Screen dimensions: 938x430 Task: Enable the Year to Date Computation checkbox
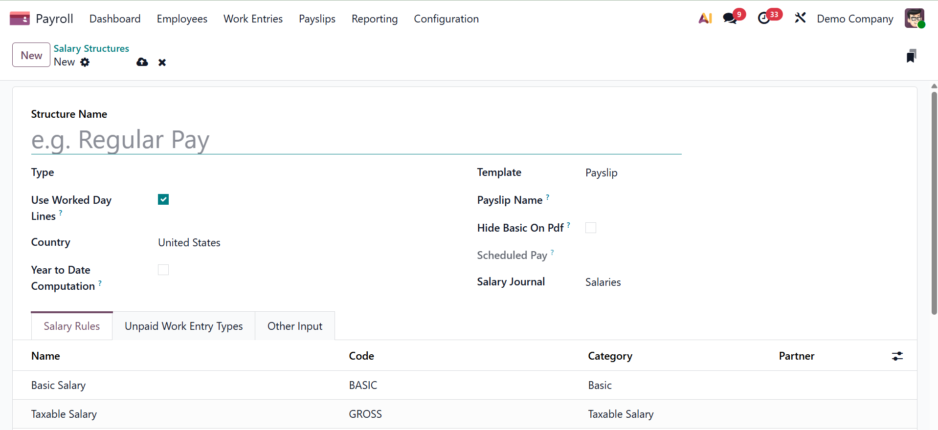click(163, 270)
